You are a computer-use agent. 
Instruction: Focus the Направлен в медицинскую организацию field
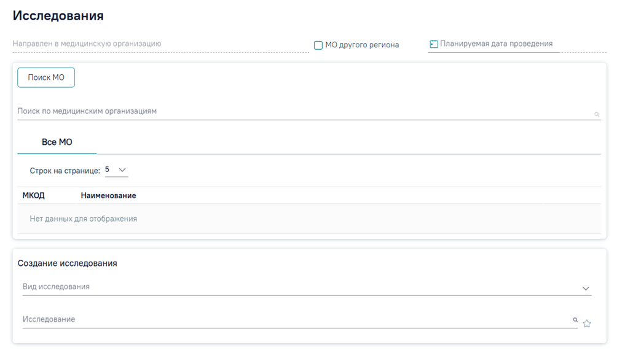(x=160, y=44)
